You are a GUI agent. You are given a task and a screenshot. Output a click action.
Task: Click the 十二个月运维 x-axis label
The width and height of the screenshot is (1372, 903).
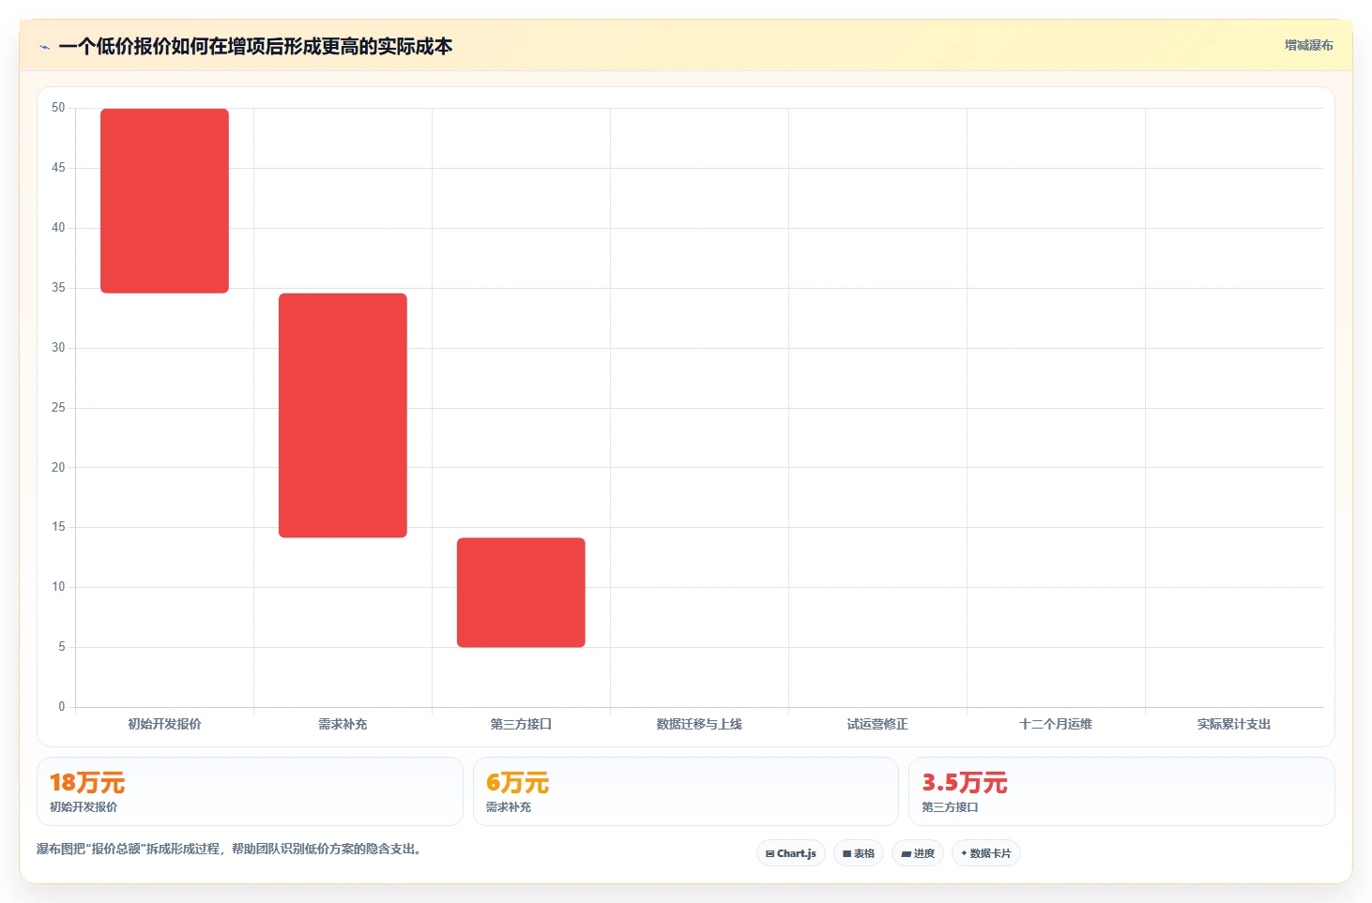click(x=1056, y=724)
